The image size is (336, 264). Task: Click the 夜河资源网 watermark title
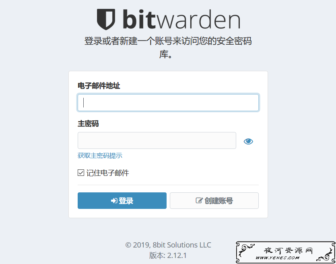pos(288,250)
